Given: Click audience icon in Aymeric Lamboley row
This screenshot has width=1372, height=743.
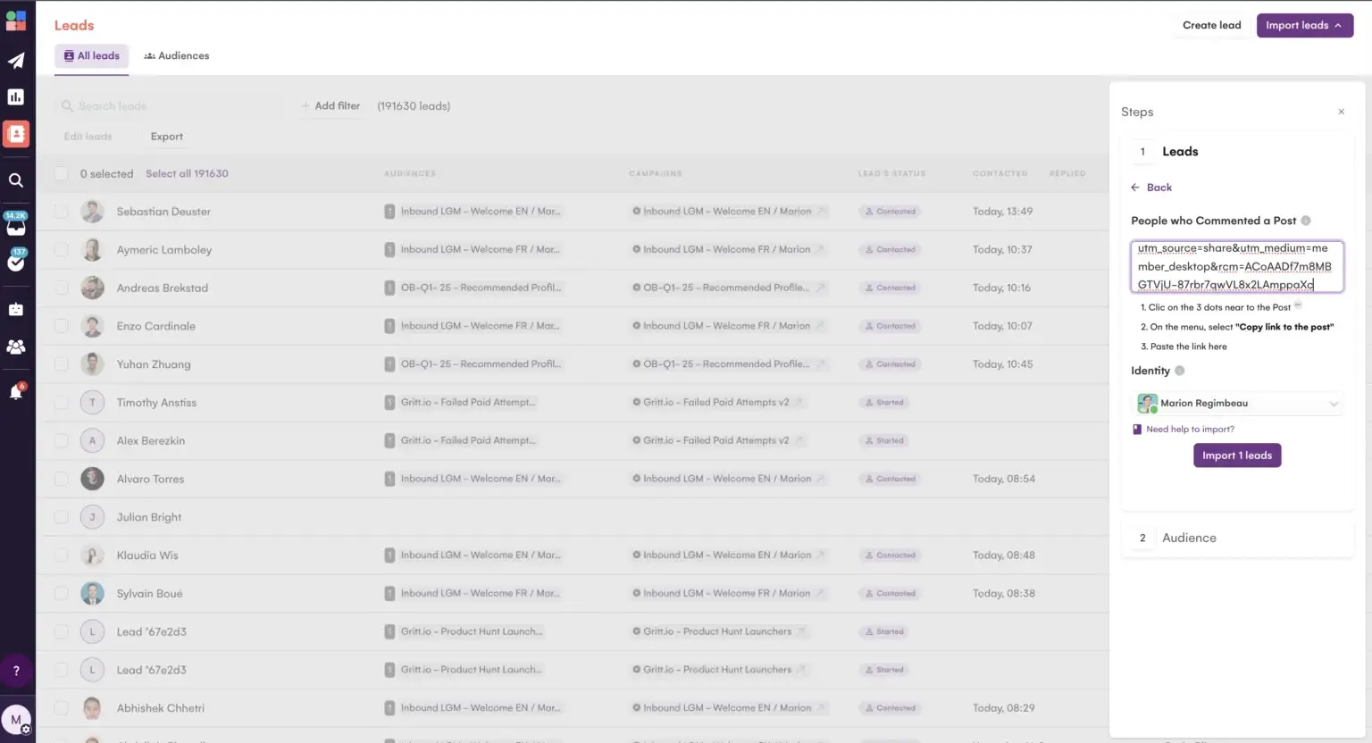Looking at the screenshot, I should [389, 250].
